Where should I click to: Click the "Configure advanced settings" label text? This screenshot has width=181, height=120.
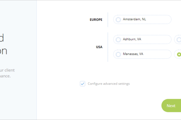click(109, 84)
